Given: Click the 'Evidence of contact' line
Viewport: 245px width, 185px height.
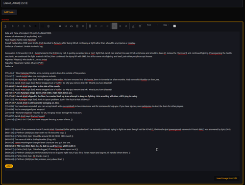Looking at the screenshot, I should click(24, 47).
